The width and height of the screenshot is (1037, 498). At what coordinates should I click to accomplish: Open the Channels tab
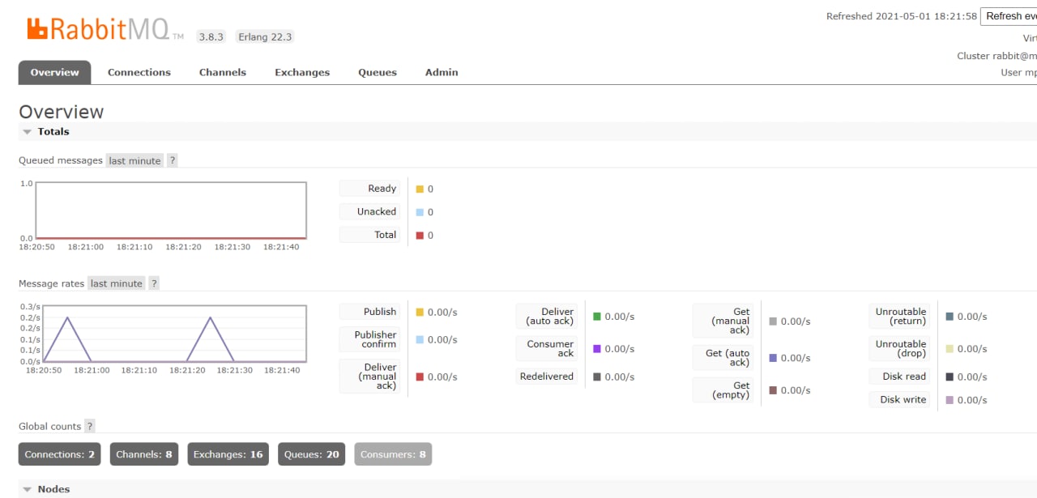coord(223,72)
